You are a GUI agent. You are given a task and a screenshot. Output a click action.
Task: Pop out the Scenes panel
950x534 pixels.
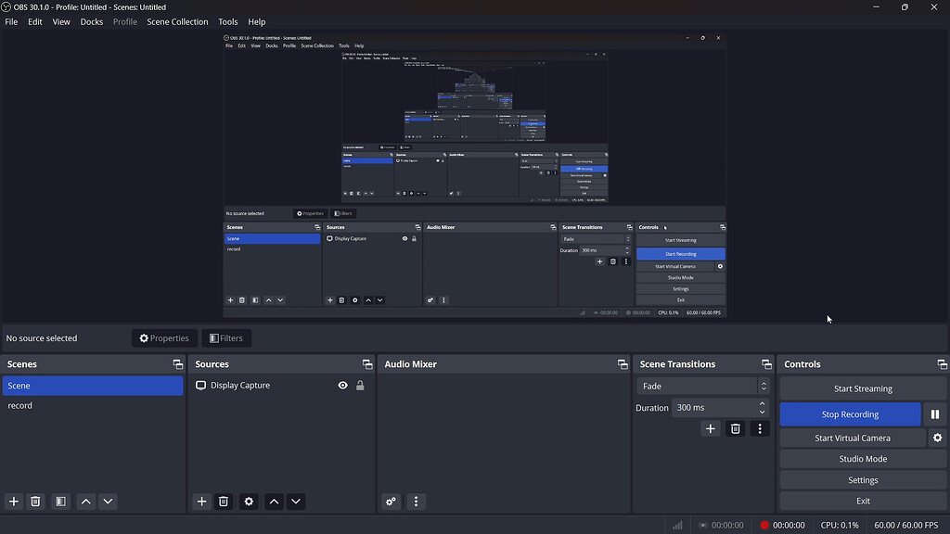point(177,363)
